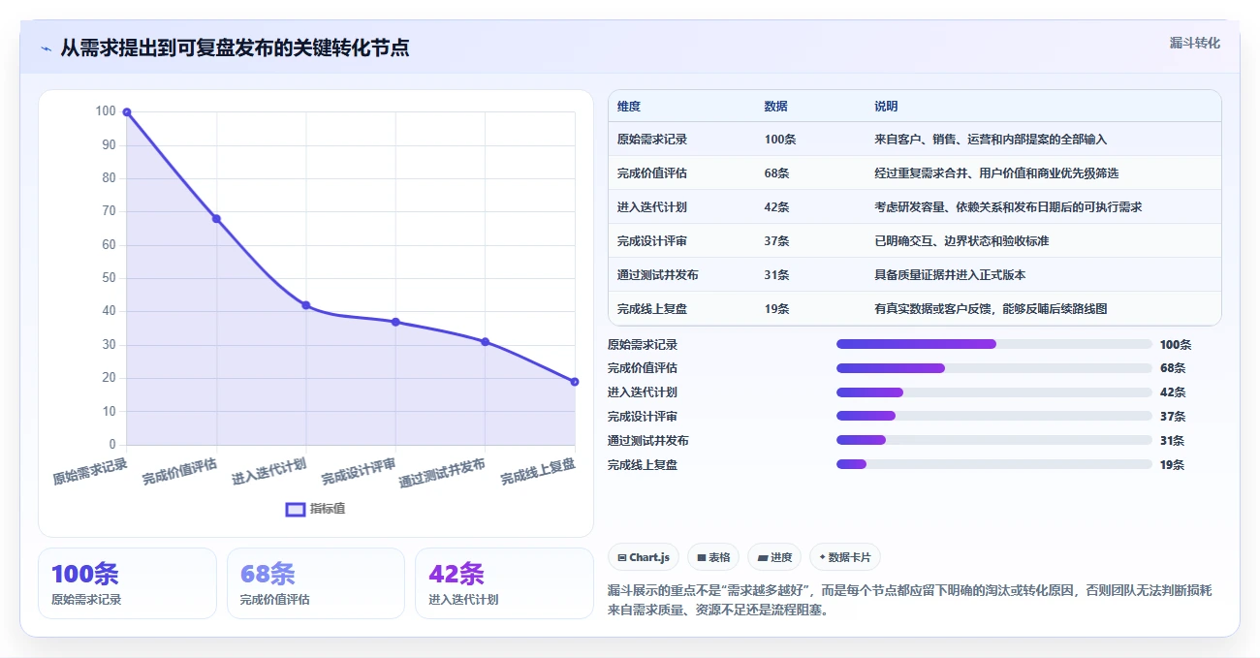Click the 100条 data card

(127, 583)
